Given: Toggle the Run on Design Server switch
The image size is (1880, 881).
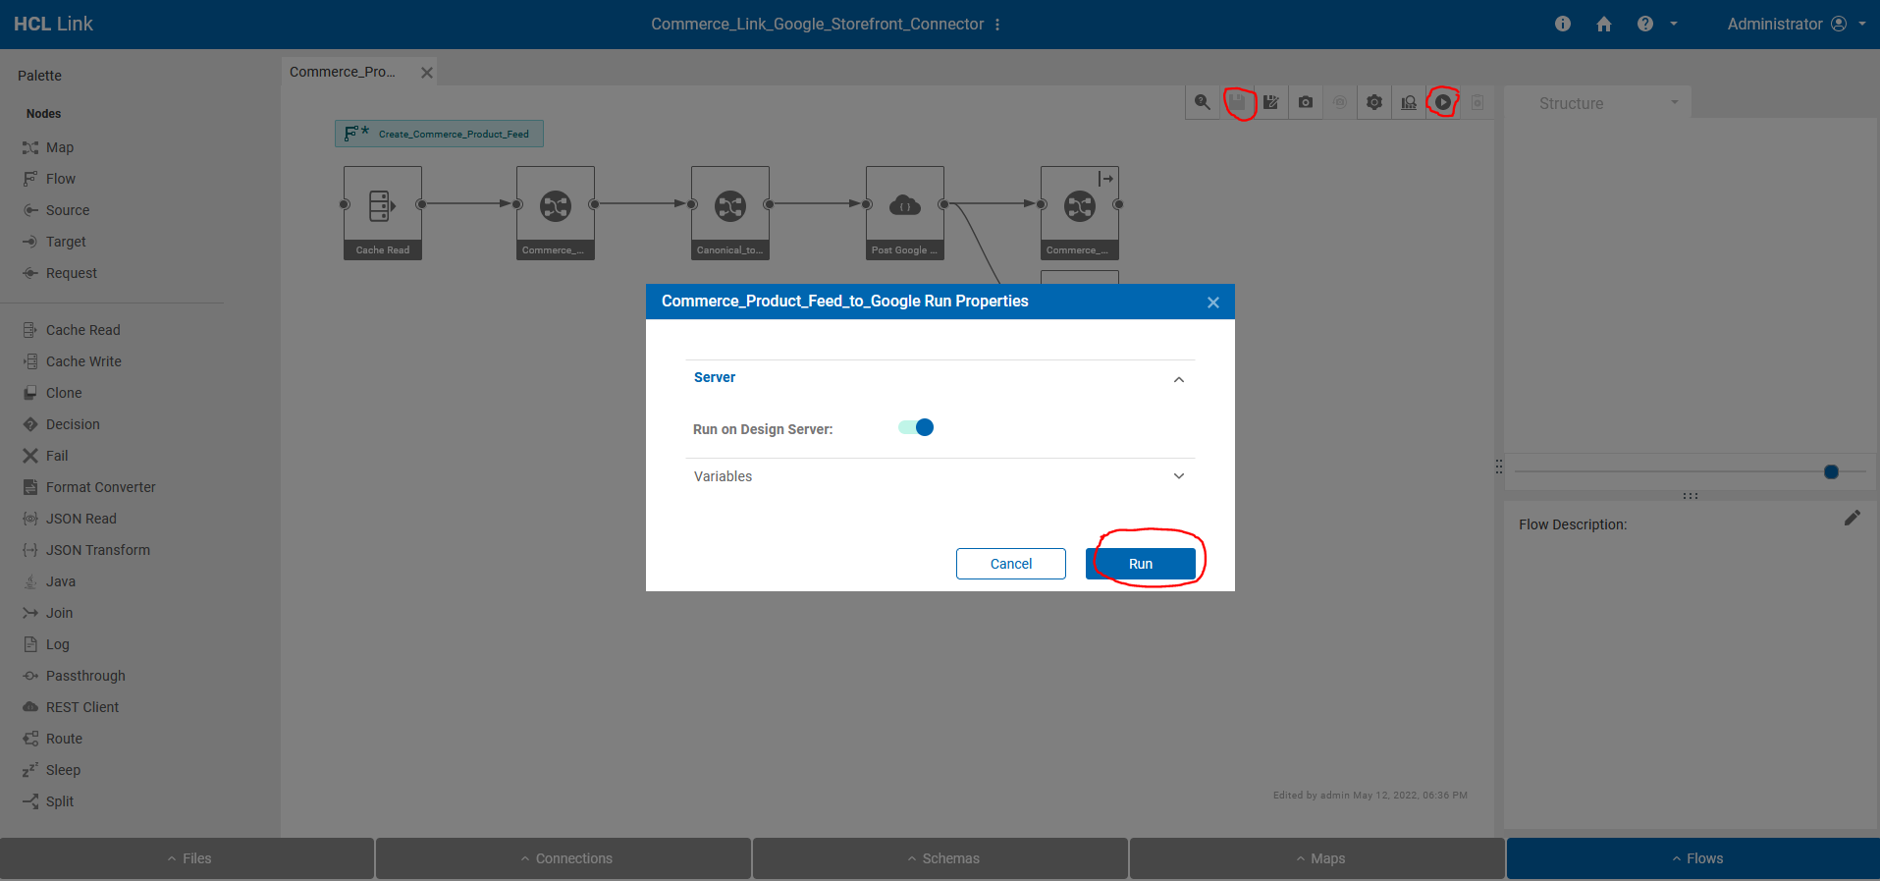Looking at the screenshot, I should tap(916, 427).
